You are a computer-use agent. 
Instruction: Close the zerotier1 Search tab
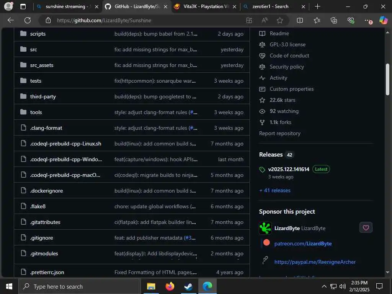click(x=303, y=7)
